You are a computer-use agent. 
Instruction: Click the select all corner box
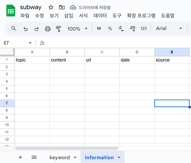tap(7, 52)
